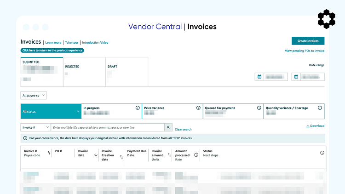The width and height of the screenshot is (345, 194).
Task: Click the end date range field
Action: tap(312, 77)
